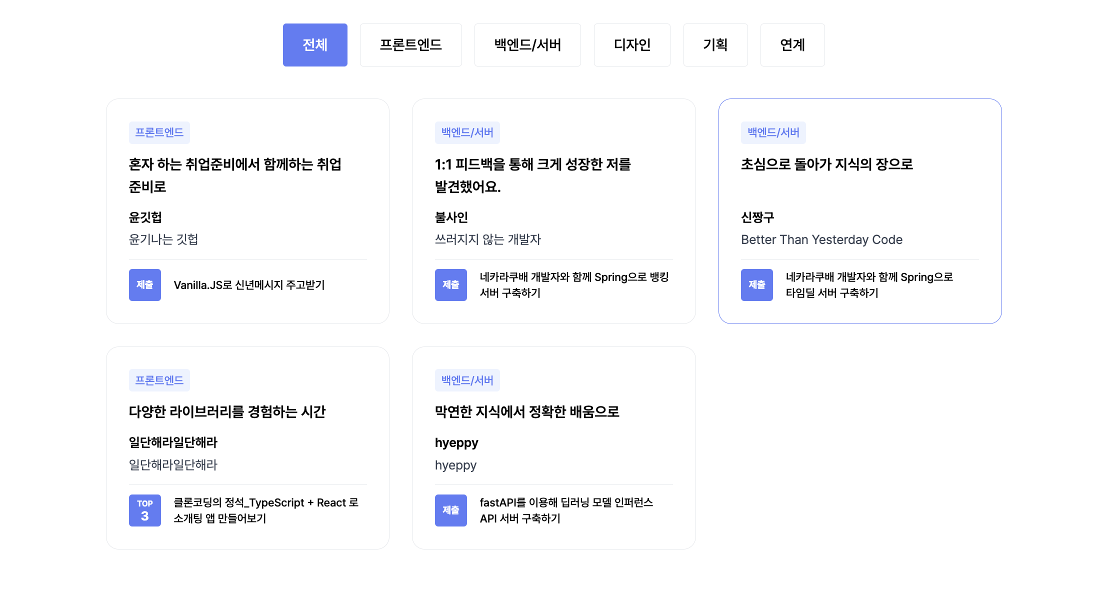Click the 백엔드/서버 tag on hyeppy card
Screen dimensions: 1096x616
coord(467,380)
